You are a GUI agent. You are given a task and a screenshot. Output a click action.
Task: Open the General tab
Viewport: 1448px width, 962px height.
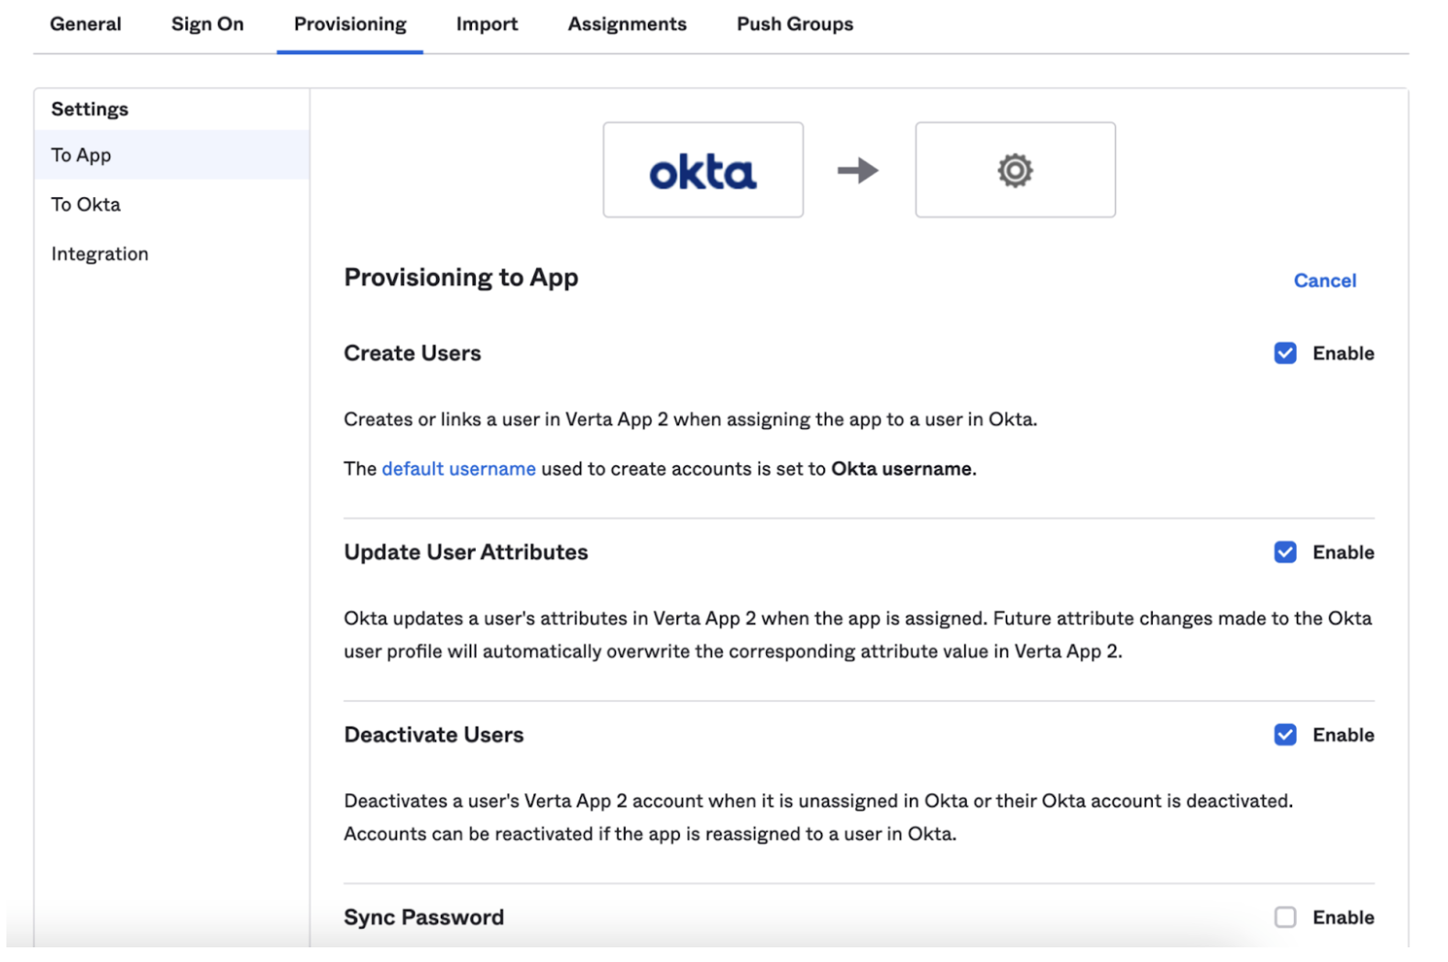[x=85, y=25]
